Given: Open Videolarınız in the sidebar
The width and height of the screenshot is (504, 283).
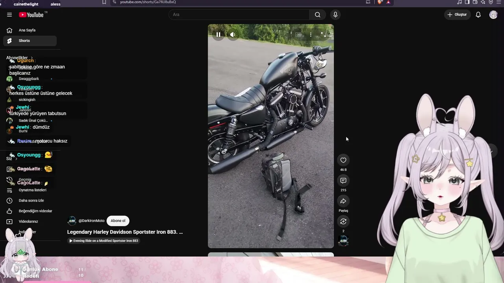Looking at the screenshot, I should [x=30, y=221].
